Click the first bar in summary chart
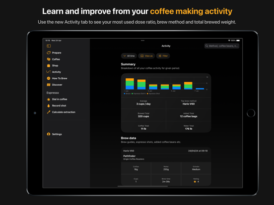Viewport: 274px width, 205px height. tap(130, 84)
